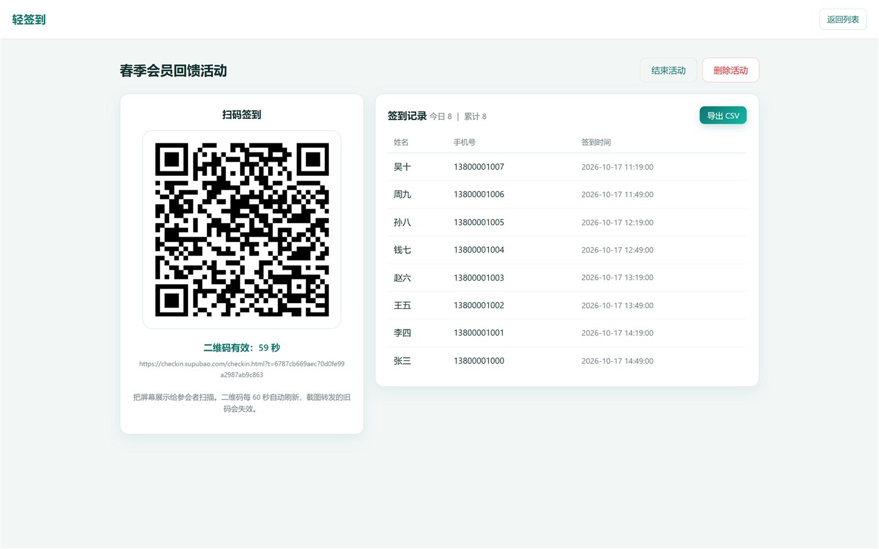Viewport: 879px width, 549px height.
Task: Open the checkin.supubao.com URL text
Action: pyautogui.click(x=242, y=369)
